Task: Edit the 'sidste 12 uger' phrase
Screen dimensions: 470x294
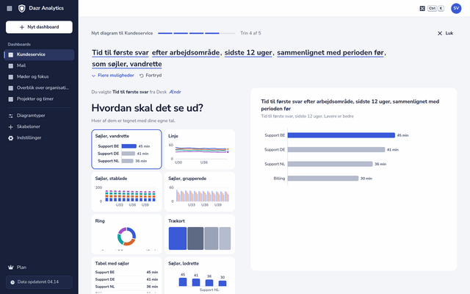Action: (x=248, y=53)
